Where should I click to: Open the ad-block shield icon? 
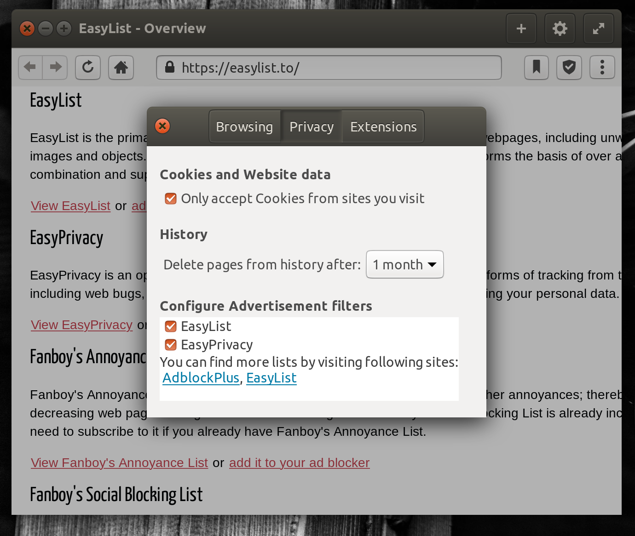tap(569, 68)
